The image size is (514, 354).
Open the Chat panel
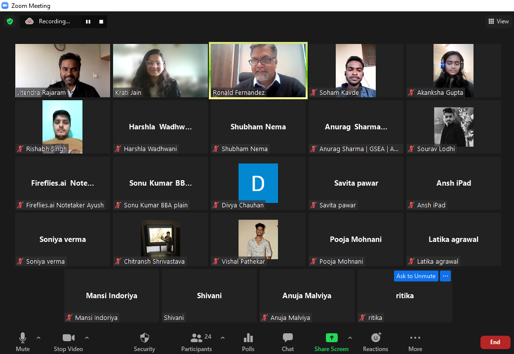(287, 342)
